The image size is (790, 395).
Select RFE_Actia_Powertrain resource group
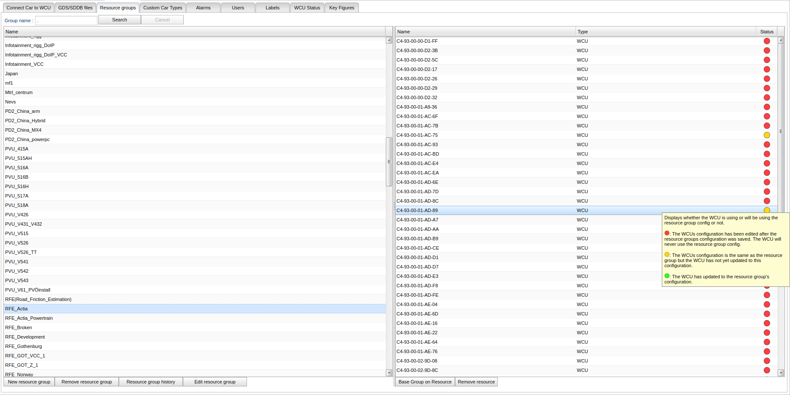coord(29,318)
